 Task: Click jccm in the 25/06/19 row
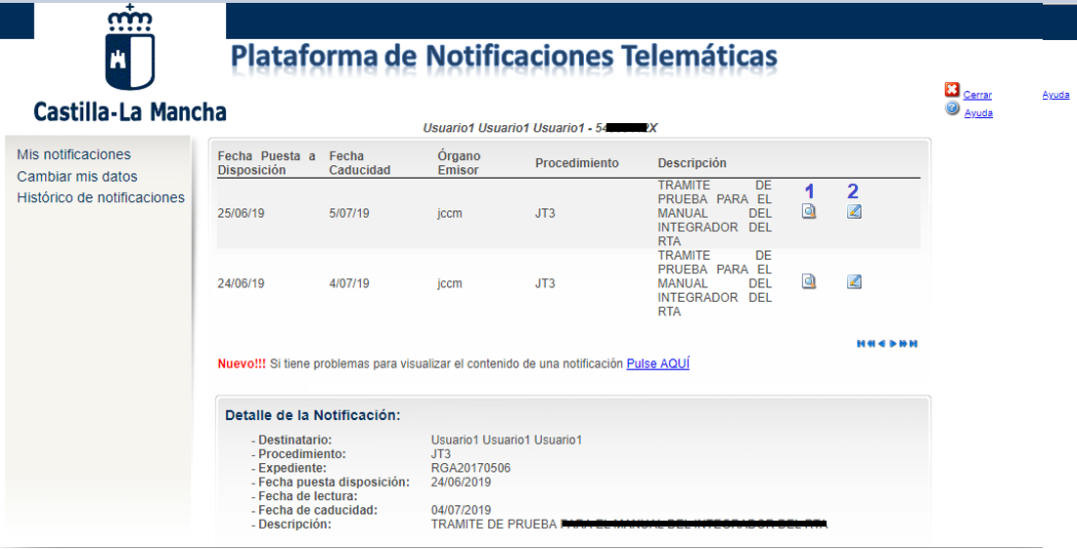coord(450,213)
